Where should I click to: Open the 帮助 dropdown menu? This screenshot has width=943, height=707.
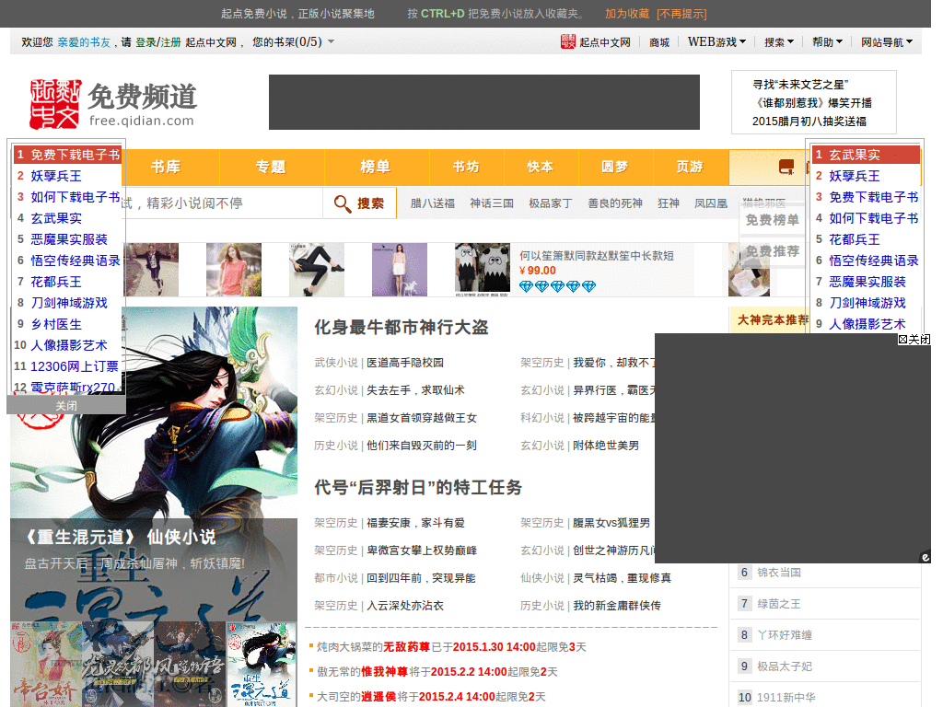(827, 42)
